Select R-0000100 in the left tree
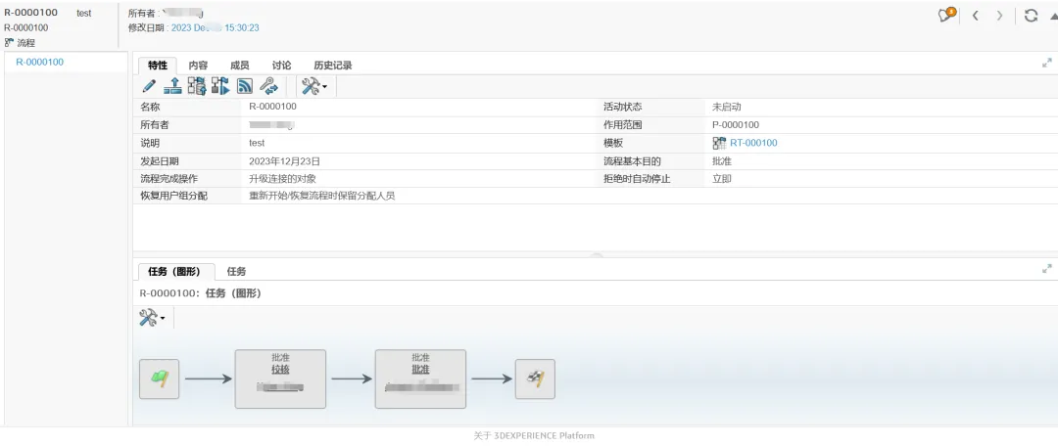Screen dimensions: 1058x446 (40, 63)
